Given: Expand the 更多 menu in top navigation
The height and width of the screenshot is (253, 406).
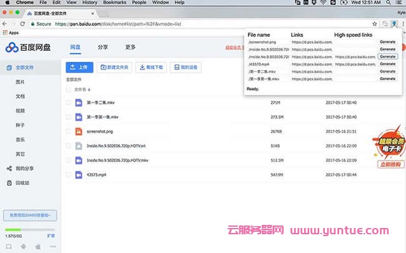Looking at the screenshot, I should (130, 47).
